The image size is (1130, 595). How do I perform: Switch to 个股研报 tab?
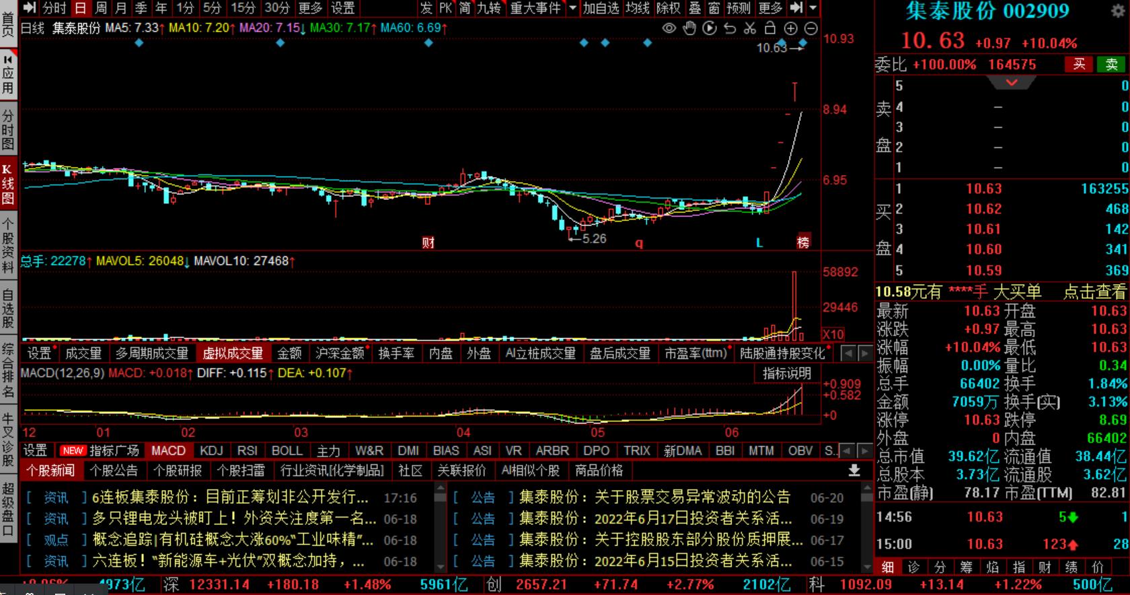[178, 470]
